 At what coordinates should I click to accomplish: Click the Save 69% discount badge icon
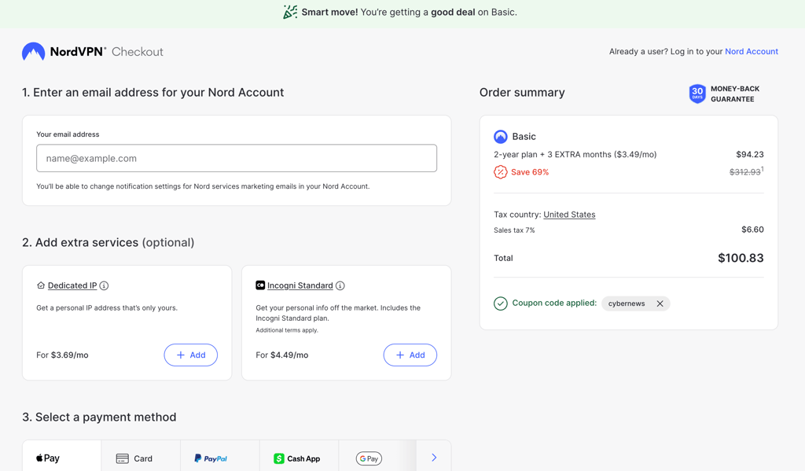(x=501, y=172)
